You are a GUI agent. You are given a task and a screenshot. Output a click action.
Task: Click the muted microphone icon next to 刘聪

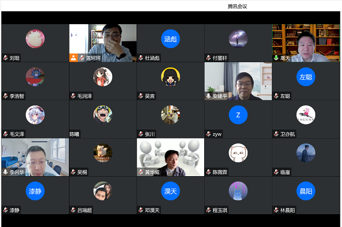click(5, 58)
